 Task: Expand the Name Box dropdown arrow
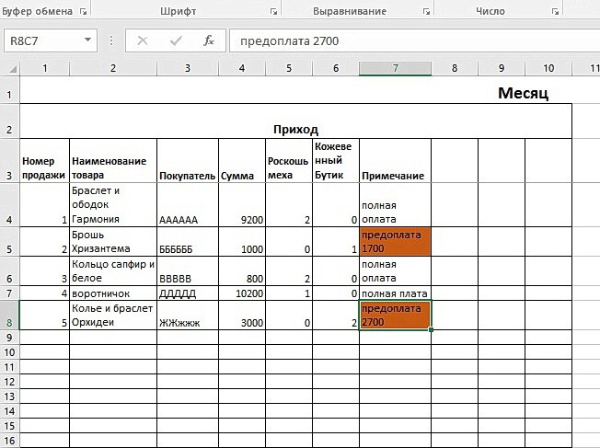pyautogui.click(x=87, y=40)
